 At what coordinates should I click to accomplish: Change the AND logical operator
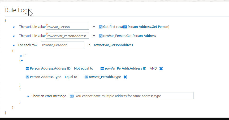tap(153, 68)
